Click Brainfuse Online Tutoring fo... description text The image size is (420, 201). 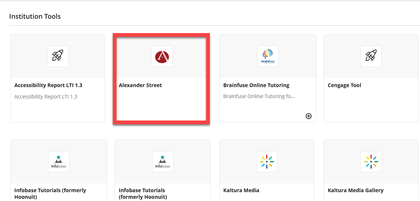pyautogui.click(x=259, y=97)
